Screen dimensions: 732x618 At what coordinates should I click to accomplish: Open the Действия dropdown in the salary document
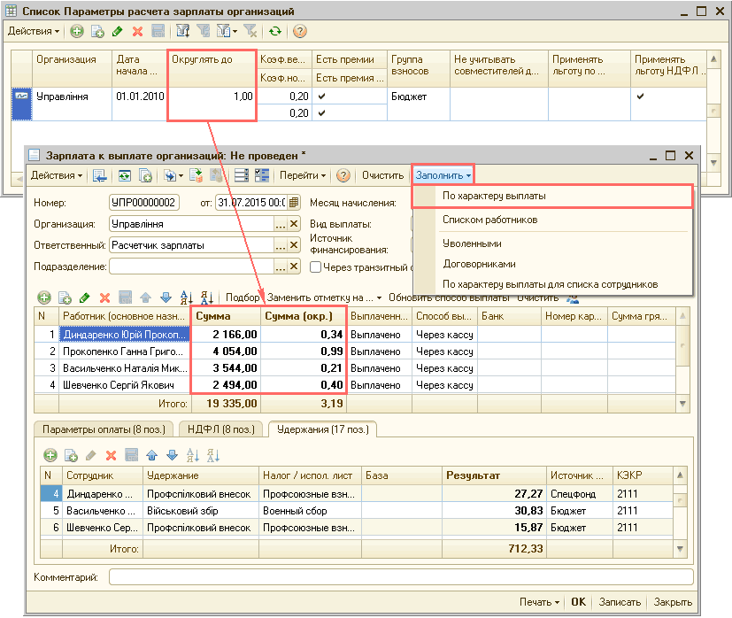58,175
